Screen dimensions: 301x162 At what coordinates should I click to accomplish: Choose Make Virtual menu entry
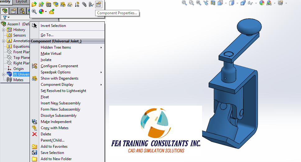[x=67, y=54]
